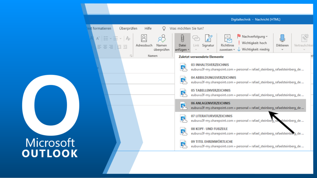The height and width of the screenshot is (178, 317).
Task: Attach file 04 ABBILDUNGSVERZEICHNIS
Action: [x=240, y=80]
